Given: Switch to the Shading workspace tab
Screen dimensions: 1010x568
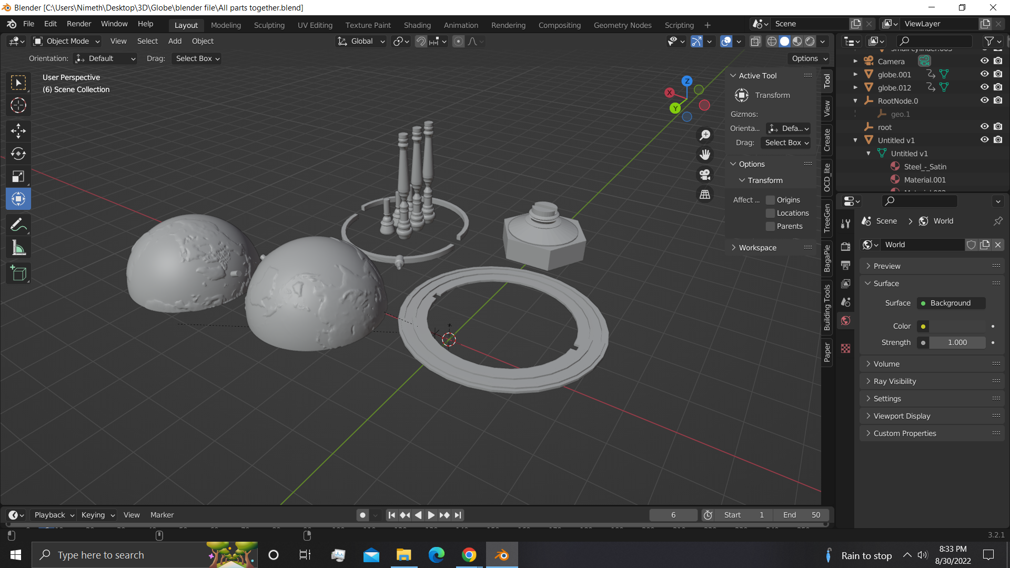Looking at the screenshot, I should (417, 25).
